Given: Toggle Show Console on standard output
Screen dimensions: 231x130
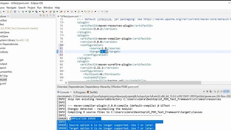Looking at the screenshot, I should click(x=225, y=91).
